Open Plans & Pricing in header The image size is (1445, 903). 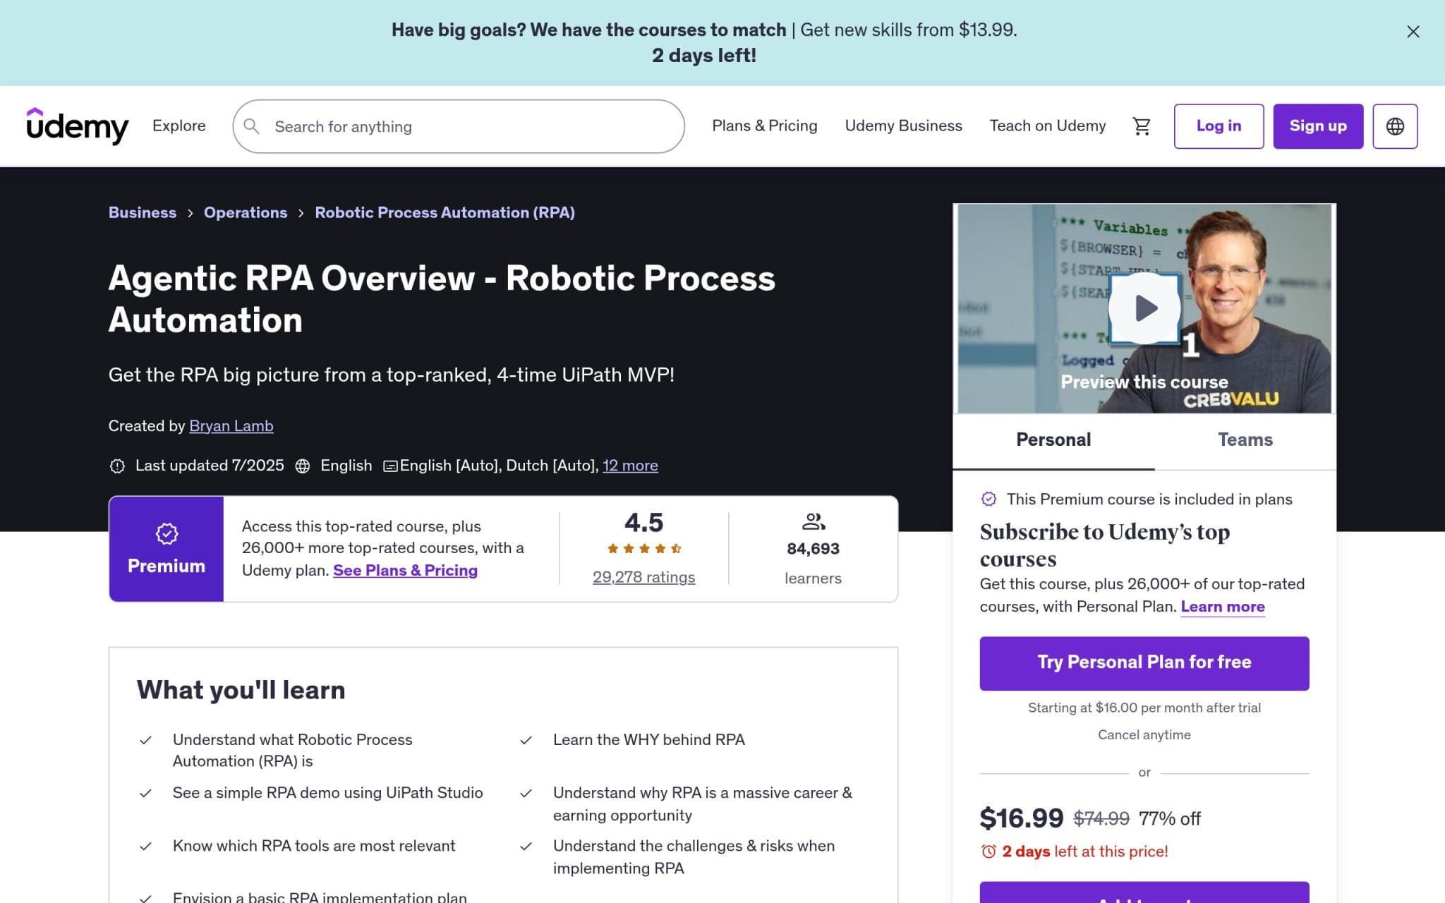pos(764,126)
